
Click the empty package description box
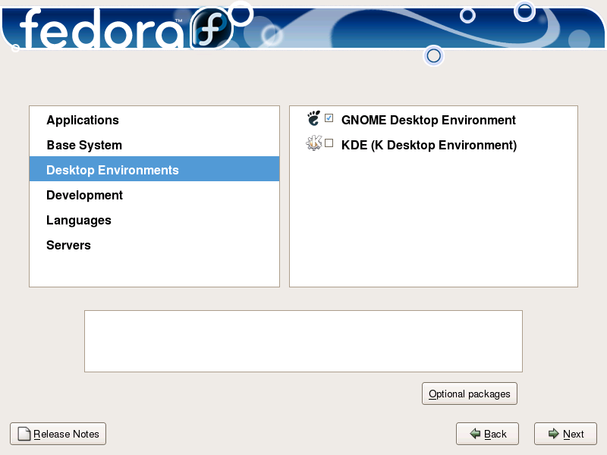[303, 341]
